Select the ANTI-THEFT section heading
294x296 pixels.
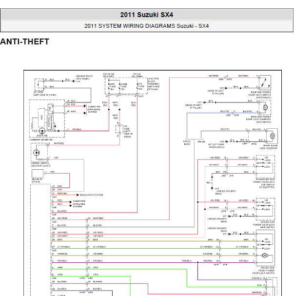(x=25, y=41)
